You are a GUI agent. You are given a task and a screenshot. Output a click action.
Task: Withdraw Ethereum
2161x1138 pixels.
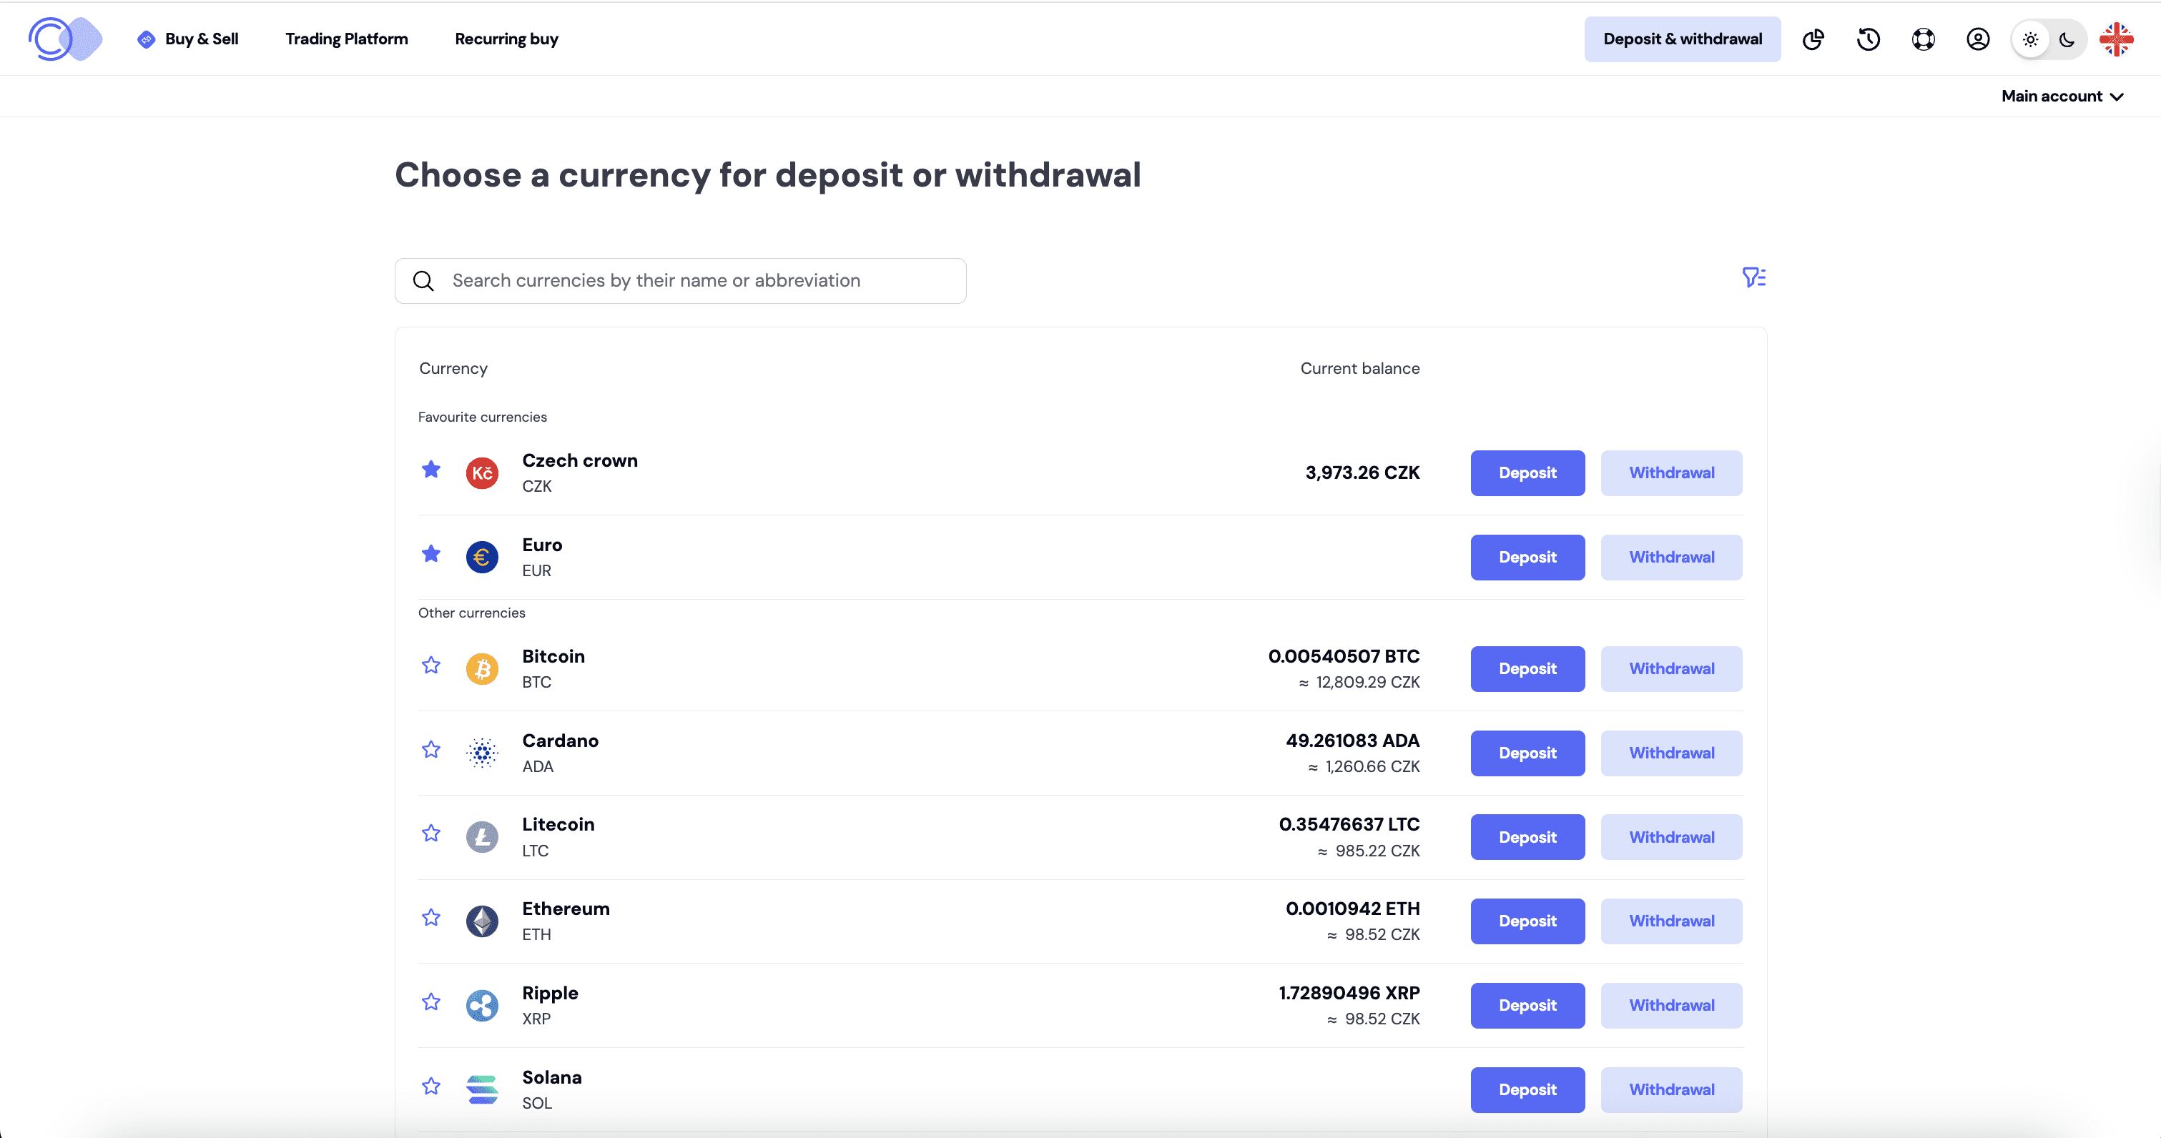coord(1671,921)
